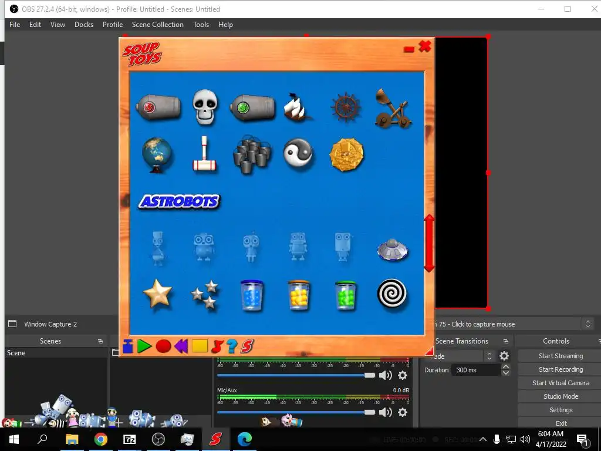The height and width of the screenshot is (451, 601).
Task: Open the Scene Collection menu
Action: (x=157, y=25)
